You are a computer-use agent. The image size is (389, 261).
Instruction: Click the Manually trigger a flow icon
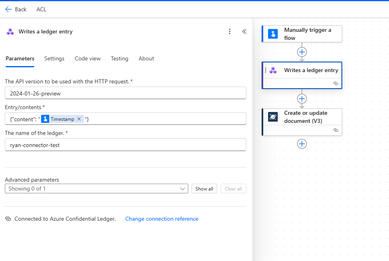tap(273, 34)
